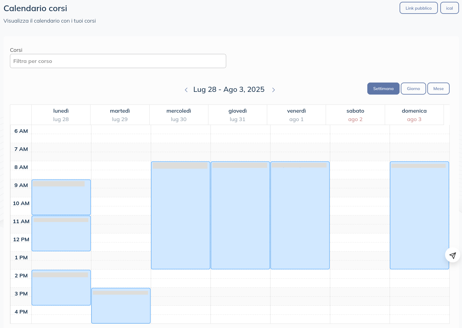Open the Link pubblico button

point(418,8)
